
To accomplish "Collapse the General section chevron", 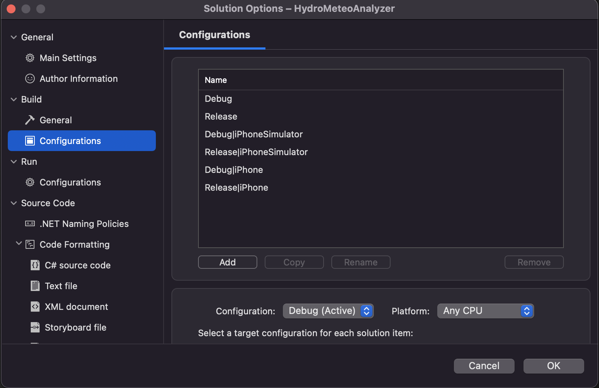I will (x=14, y=37).
